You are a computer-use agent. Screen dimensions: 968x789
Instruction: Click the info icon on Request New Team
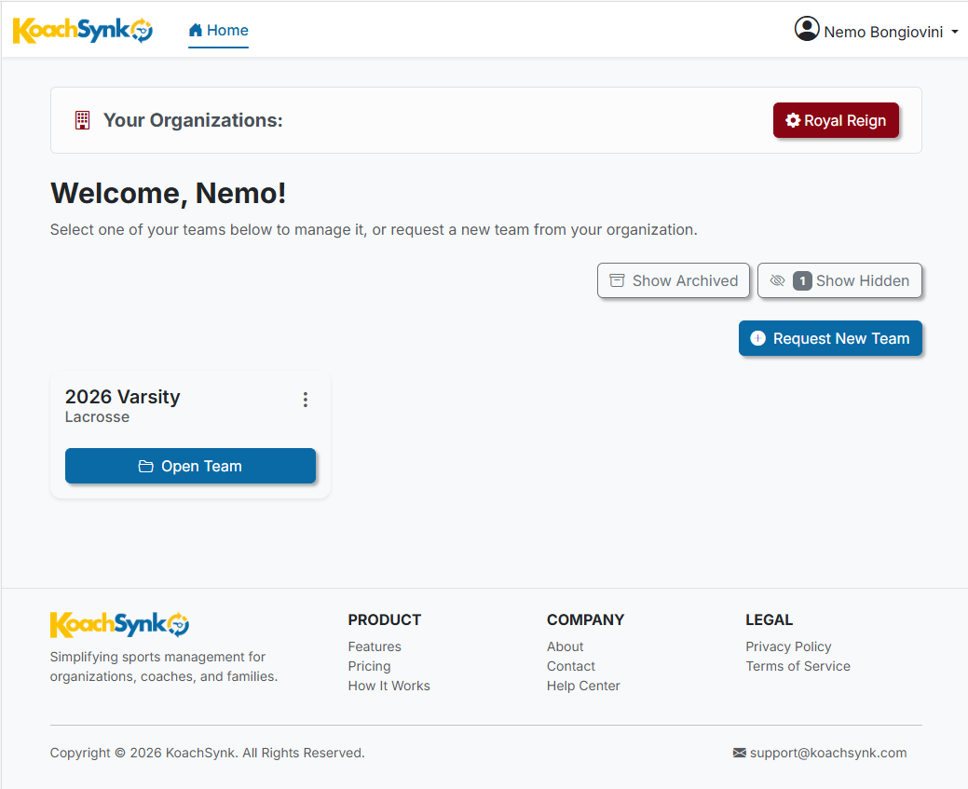(757, 338)
